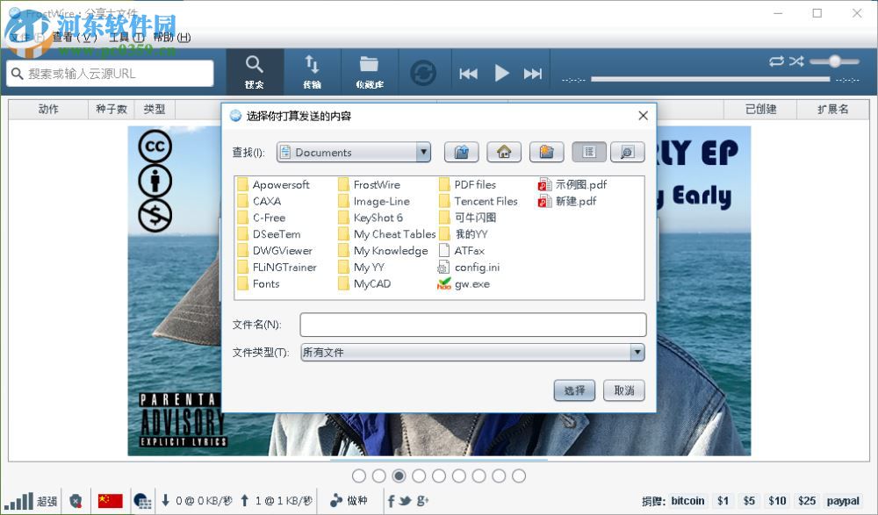This screenshot has height=515, width=878.
Task: Open the Documents 查找 location dropdown
Action: (x=424, y=152)
